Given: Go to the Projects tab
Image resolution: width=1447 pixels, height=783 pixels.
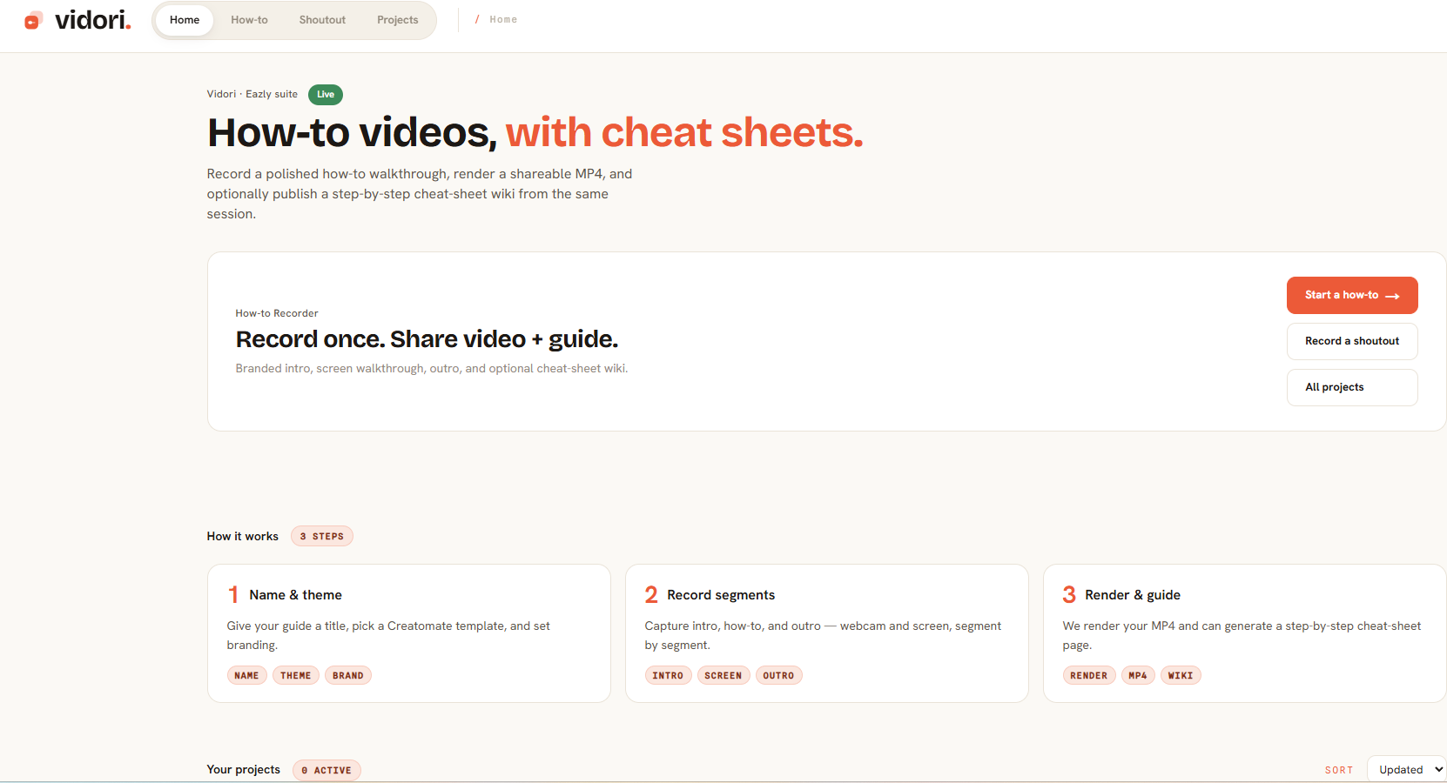Looking at the screenshot, I should pyautogui.click(x=398, y=20).
